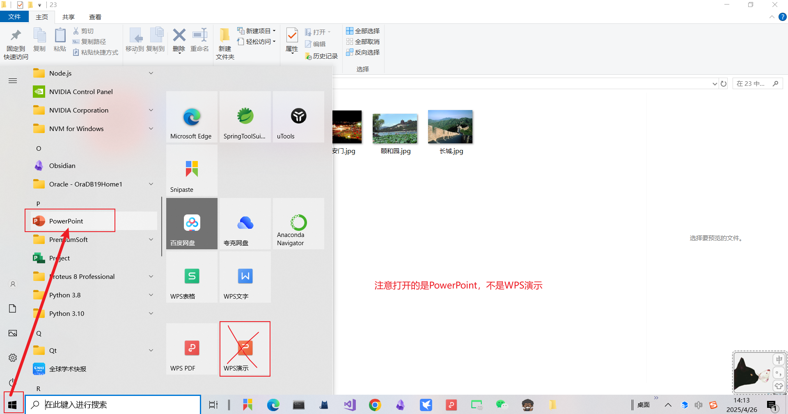Open 新建项目 dropdown in ribbon
The width and height of the screenshot is (788, 414).
(257, 31)
